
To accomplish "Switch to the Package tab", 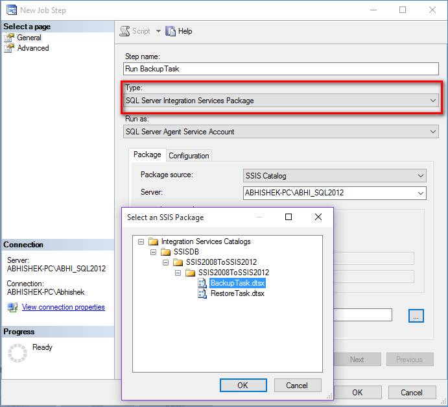I will pyautogui.click(x=147, y=154).
